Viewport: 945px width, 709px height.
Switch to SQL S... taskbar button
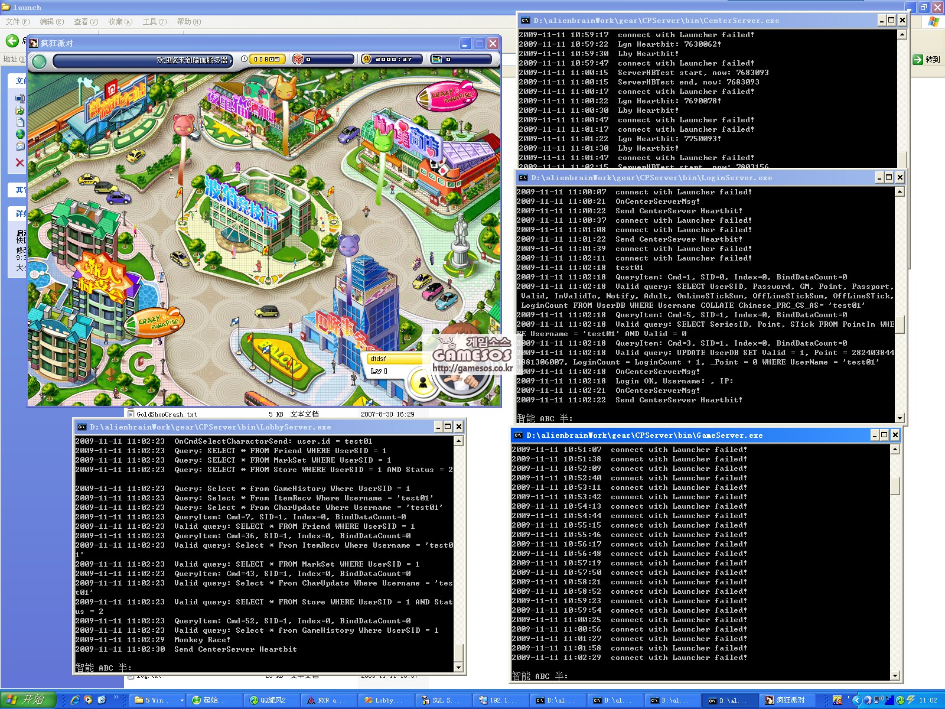point(444,700)
